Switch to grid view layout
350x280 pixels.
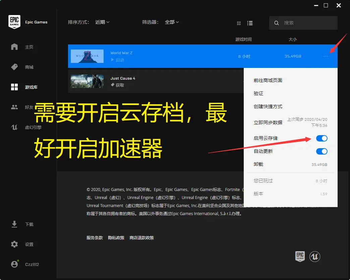tap(239, 23)
